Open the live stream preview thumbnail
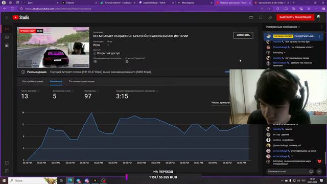 click(53, 48)
